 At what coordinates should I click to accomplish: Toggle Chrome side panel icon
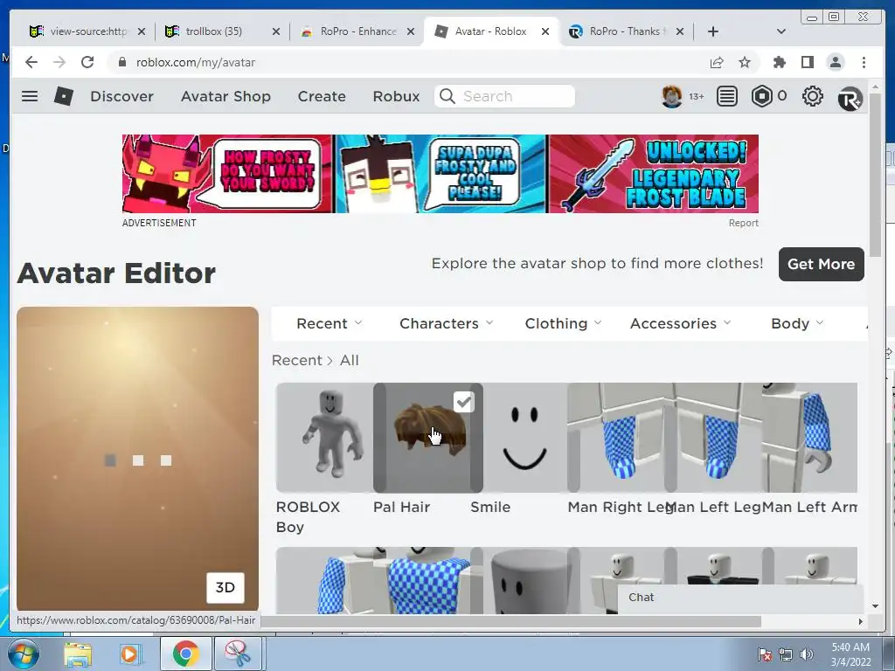[807, 62]
